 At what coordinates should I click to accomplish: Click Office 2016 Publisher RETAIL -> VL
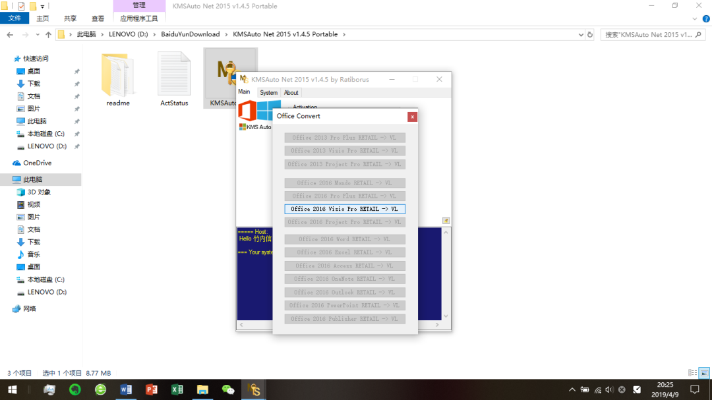345,319
